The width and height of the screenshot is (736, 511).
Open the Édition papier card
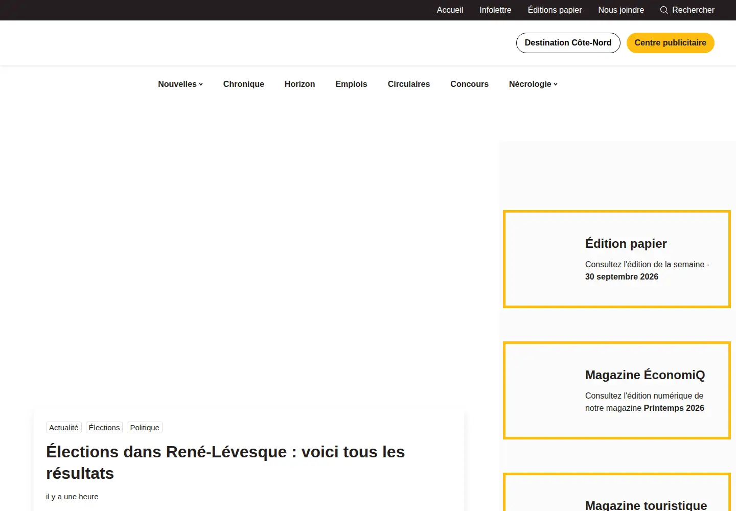coord(617,259)
